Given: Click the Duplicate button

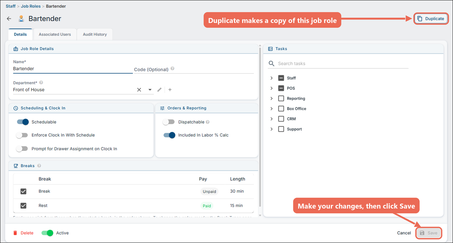Looking at the screenshot, I should pyautogui.click(x=431, y=19).
